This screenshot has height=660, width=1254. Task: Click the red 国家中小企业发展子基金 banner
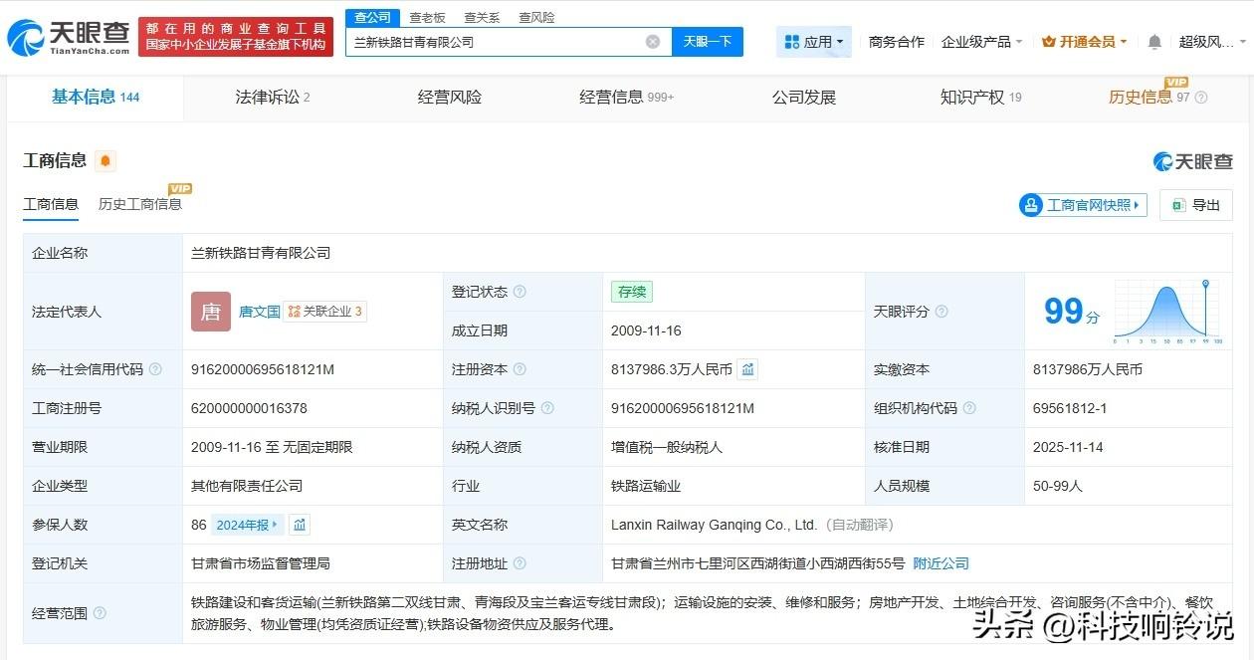coord(236,37)
